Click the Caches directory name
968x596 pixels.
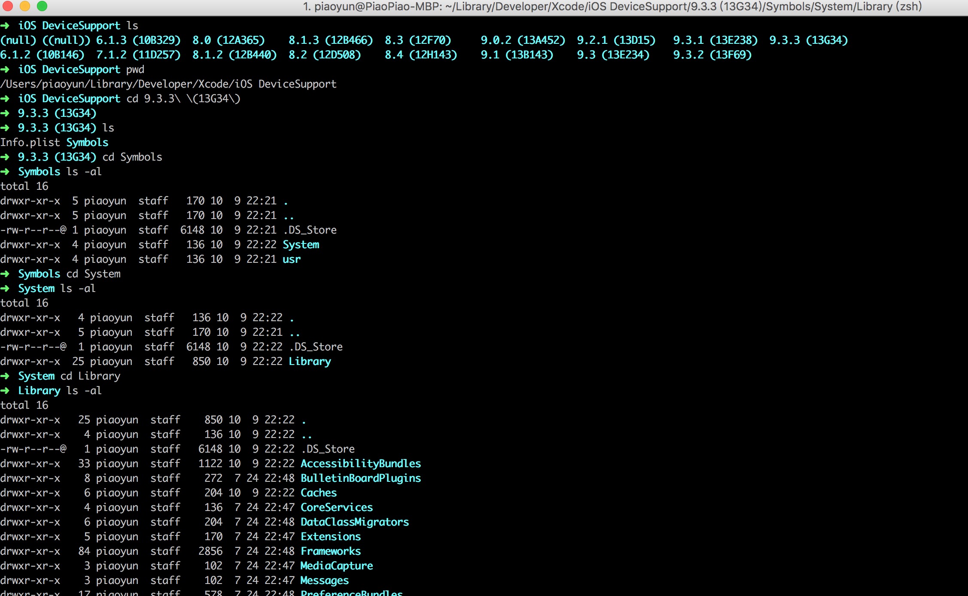point(319,493)
